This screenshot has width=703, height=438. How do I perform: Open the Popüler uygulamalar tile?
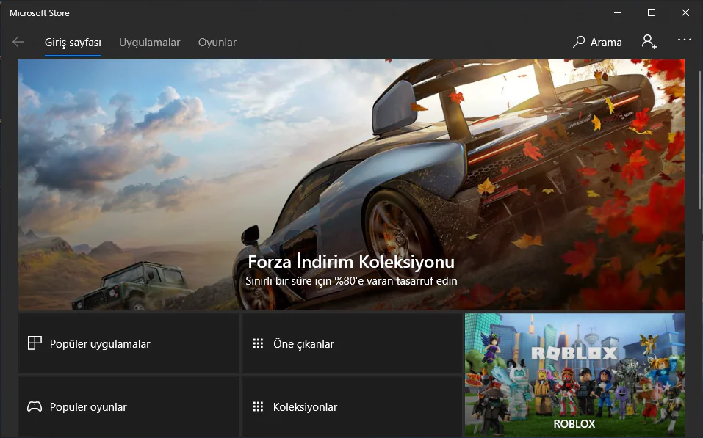coord(129,343)
